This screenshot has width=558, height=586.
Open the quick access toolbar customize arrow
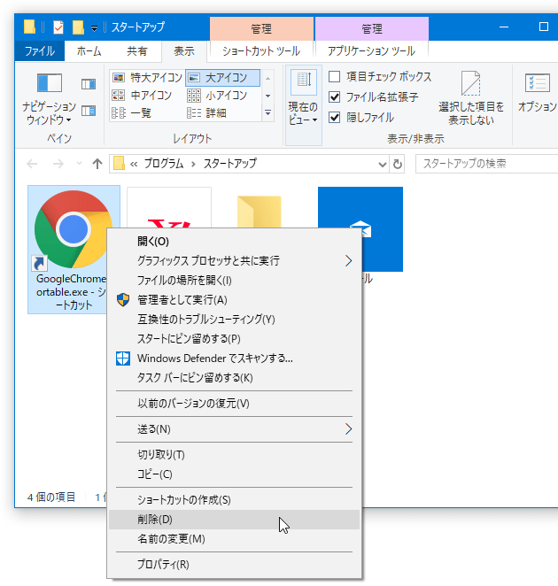pyautogui.click(x=94, y=28)
